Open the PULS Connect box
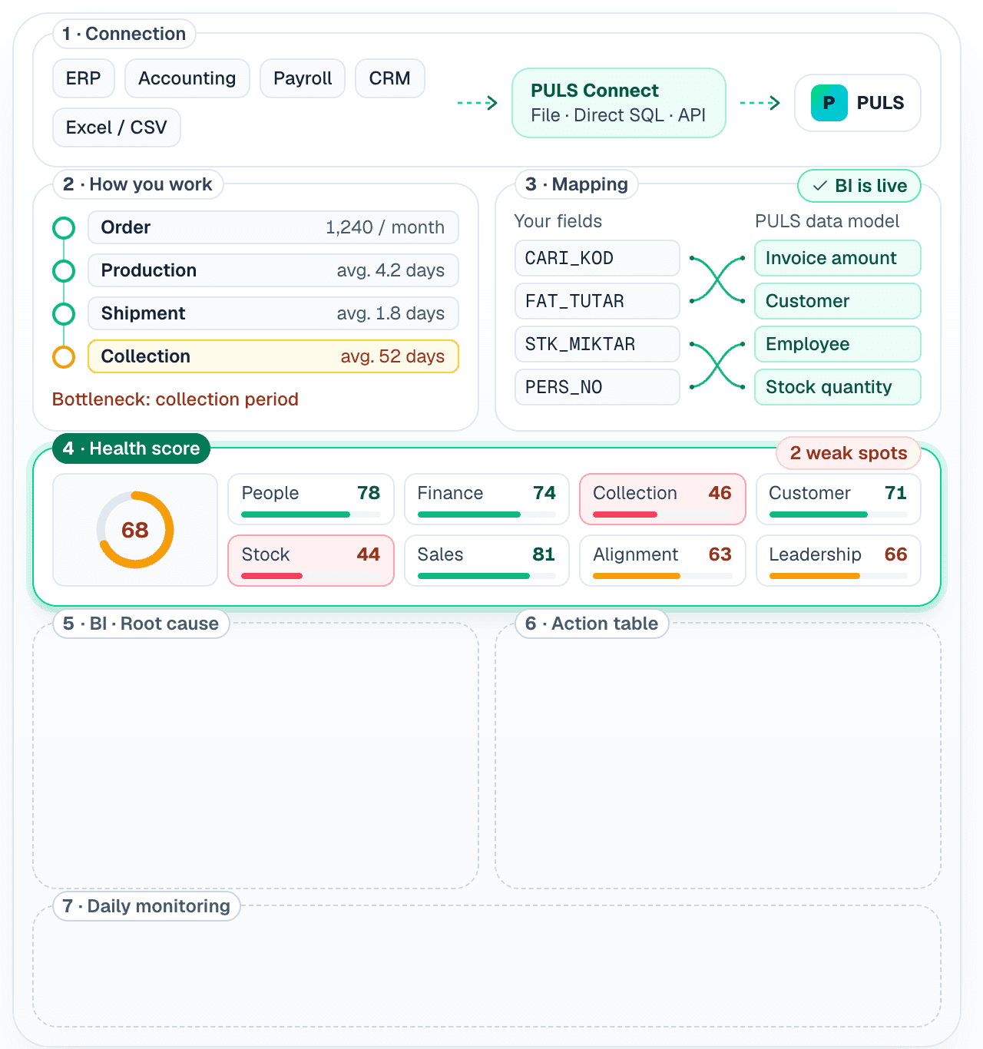 click(619, 103)
